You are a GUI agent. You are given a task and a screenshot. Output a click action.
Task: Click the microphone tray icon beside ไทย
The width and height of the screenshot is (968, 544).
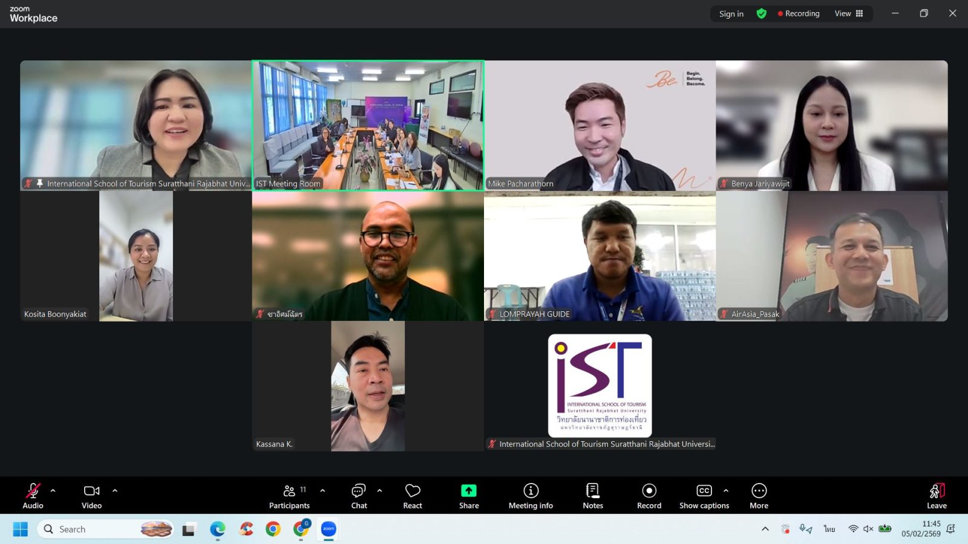click(x=805, y=529)
